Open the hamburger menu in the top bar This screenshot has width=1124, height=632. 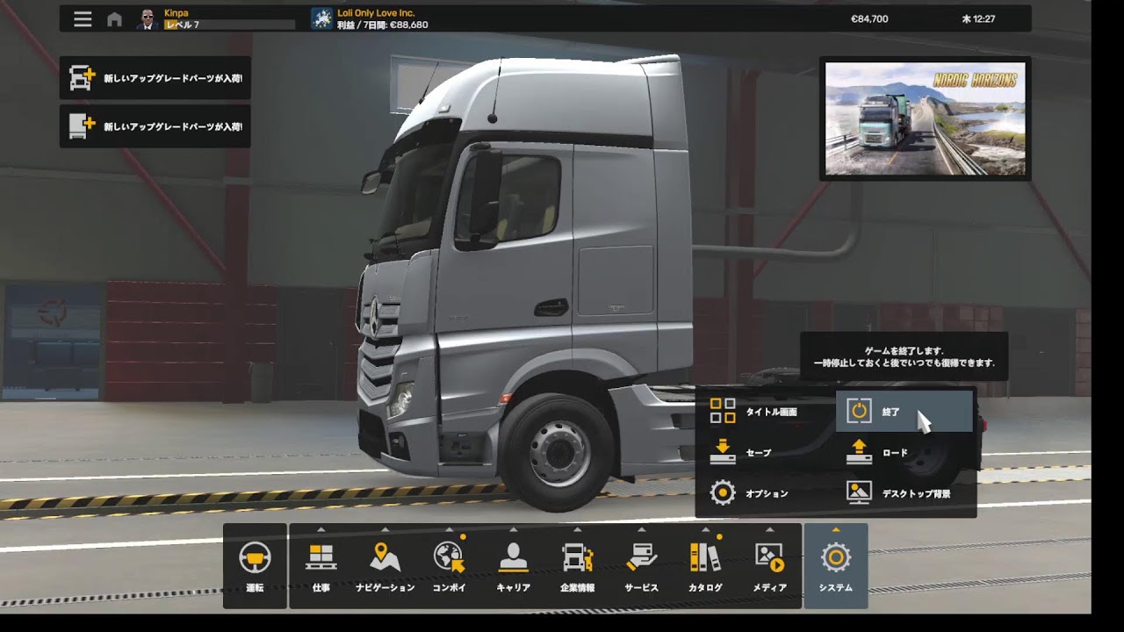click(x=83, y=19)
